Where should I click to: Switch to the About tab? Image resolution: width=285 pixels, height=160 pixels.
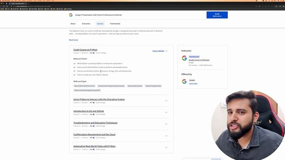point(73,24)
